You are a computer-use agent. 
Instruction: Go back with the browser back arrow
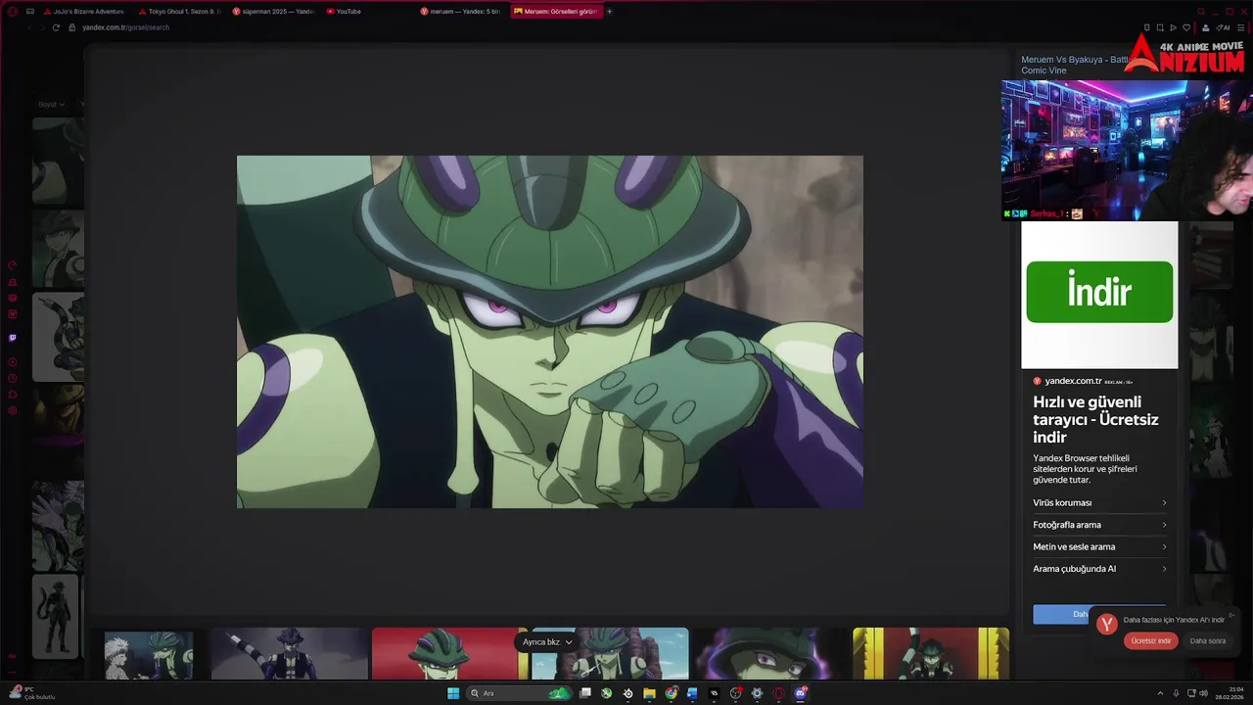pyautogui.click(x=29, y=27)
